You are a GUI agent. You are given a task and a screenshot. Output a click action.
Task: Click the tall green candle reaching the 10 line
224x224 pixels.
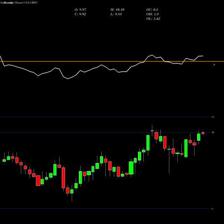click(148, 142)
